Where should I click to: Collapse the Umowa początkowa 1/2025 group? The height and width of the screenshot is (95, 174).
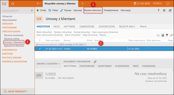(37, 45)
